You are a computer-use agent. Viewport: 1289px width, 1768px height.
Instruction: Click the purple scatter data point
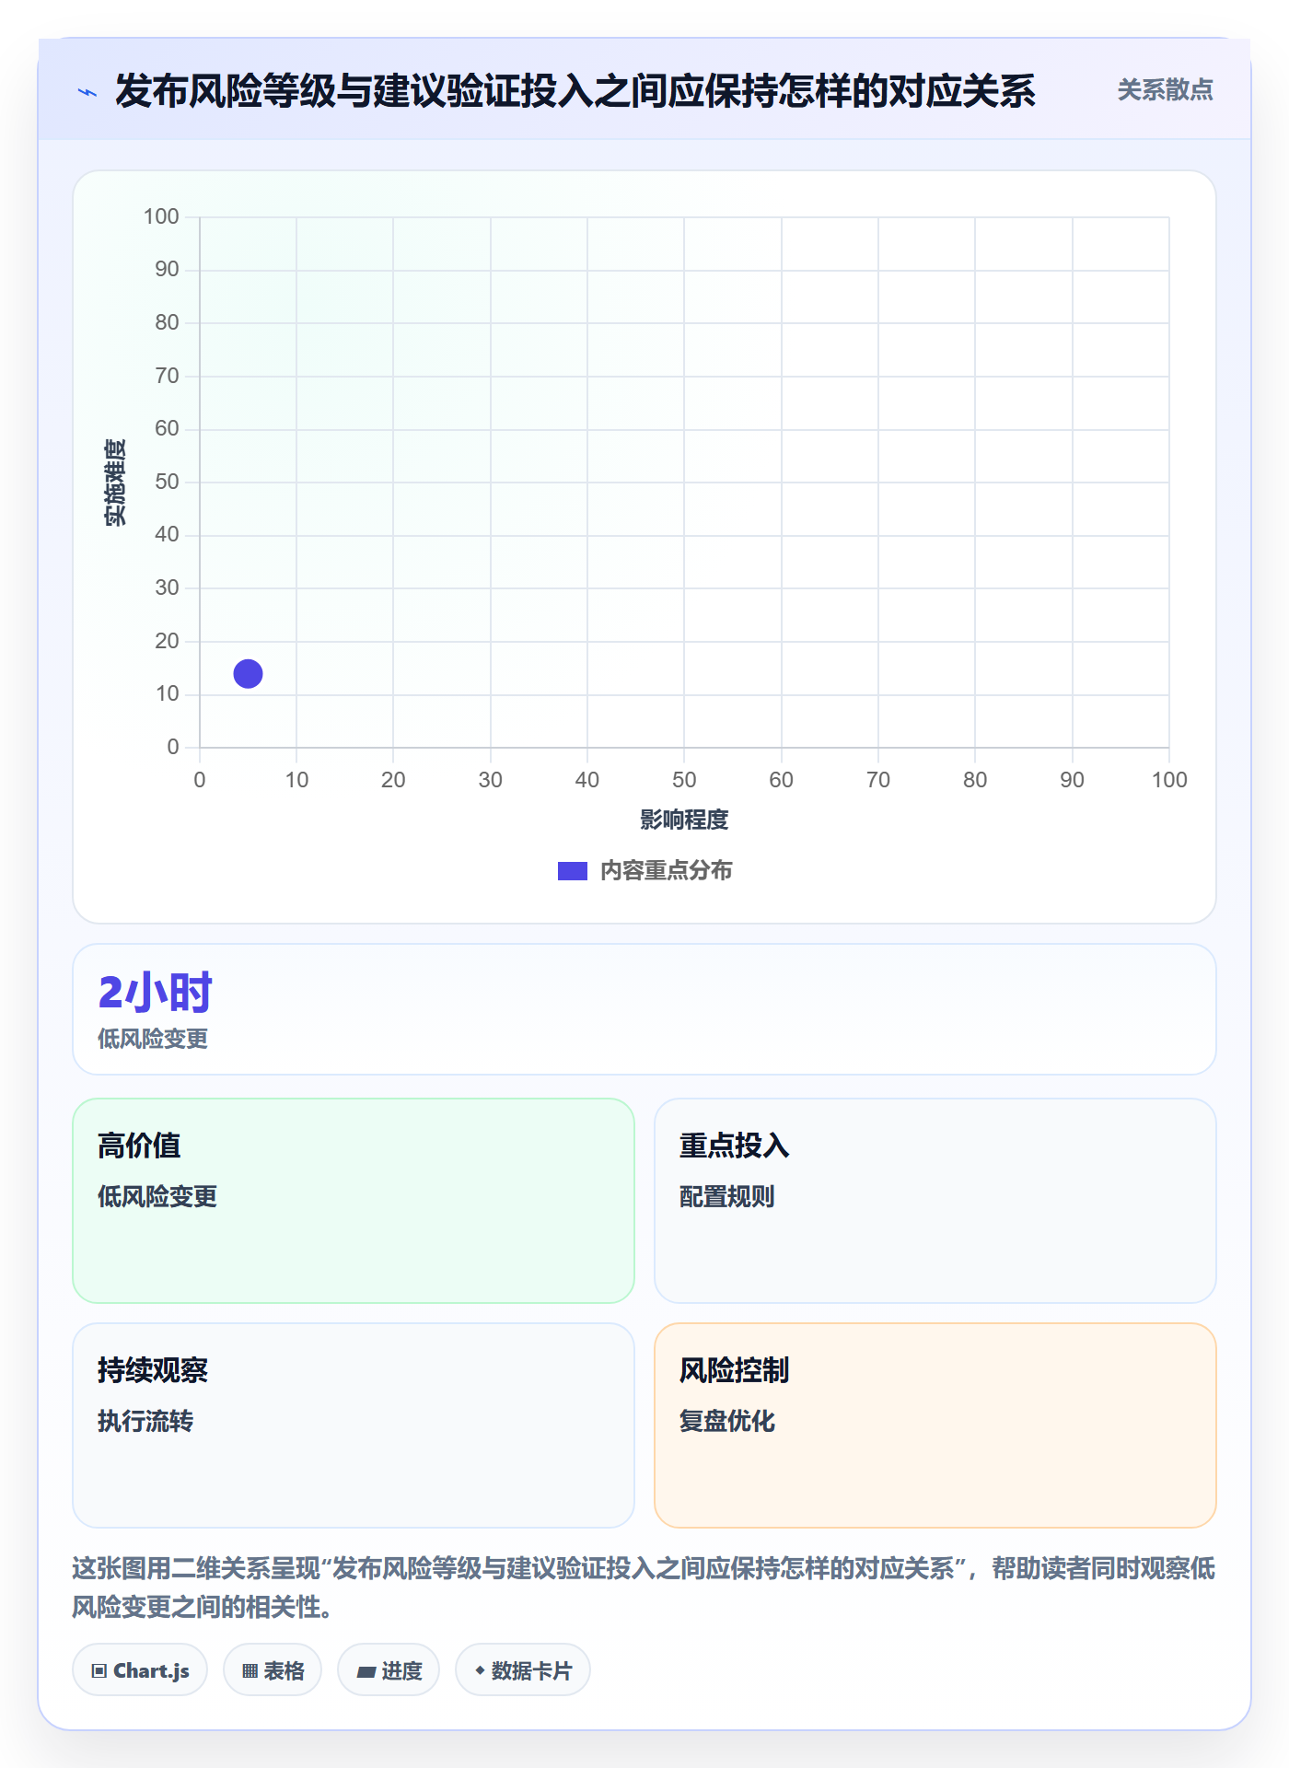click(x=248, y=674)
